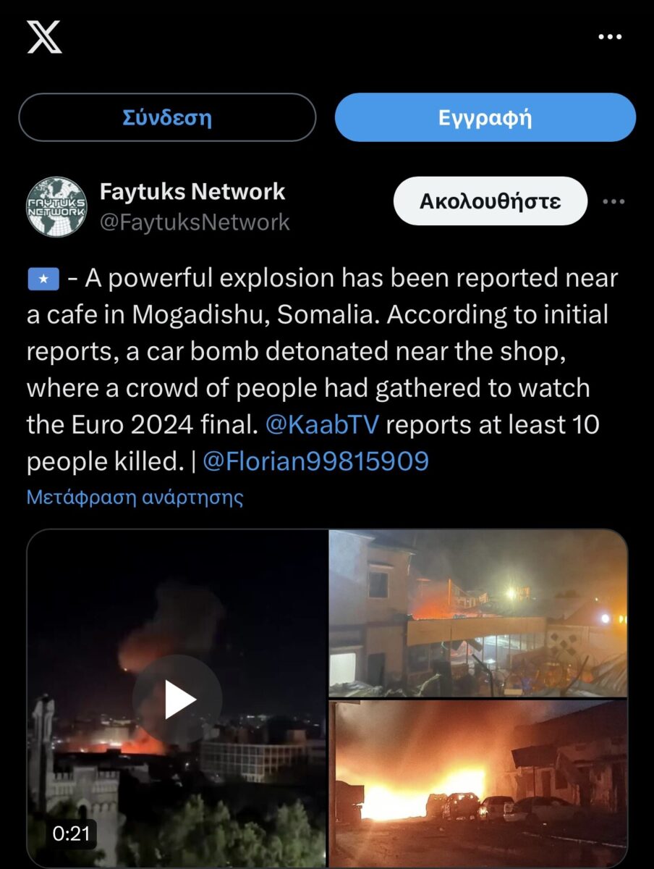Tap the Εγγραφή sign-up button

pyautogui.click(x=485, y=117)
